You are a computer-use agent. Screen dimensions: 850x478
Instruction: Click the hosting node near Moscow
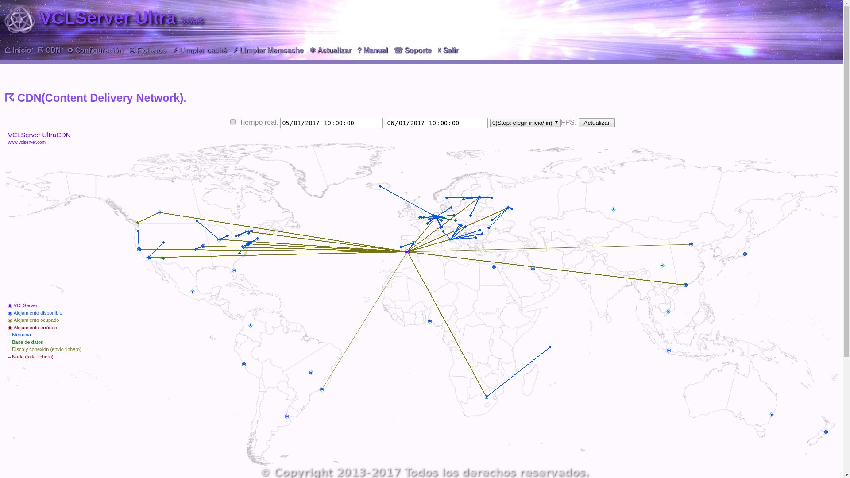(x=509, y=208)
